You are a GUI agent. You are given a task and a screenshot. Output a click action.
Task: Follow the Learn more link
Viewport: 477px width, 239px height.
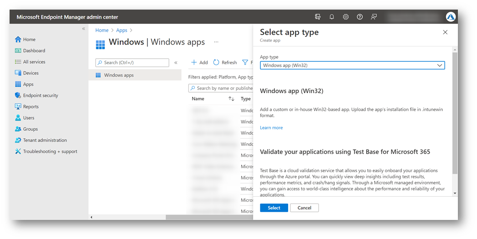271,128
